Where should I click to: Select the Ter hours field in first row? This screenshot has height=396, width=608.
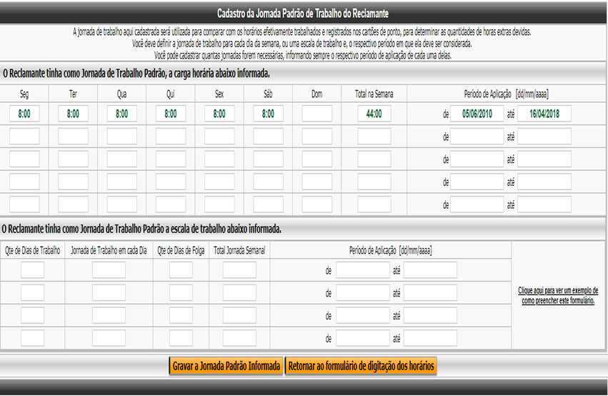[x=73, y=114]
